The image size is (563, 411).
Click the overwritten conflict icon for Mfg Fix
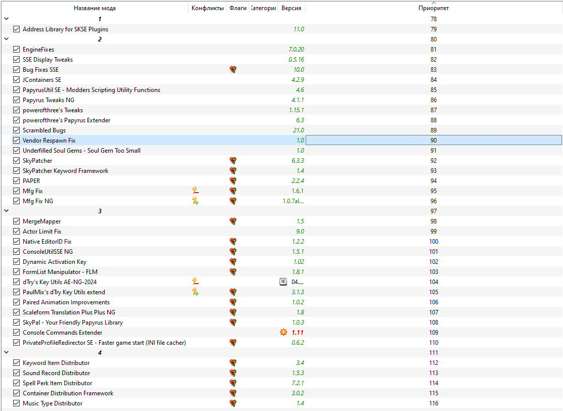click(195, 191)
